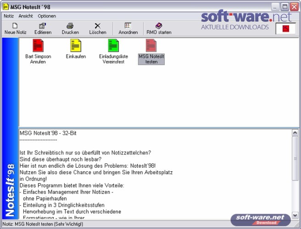Select the MSG NotesIt testen note
301x229 pixels.
(151, 52)
